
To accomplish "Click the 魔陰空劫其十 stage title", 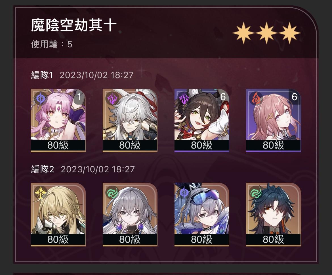I will coord(74,25).
